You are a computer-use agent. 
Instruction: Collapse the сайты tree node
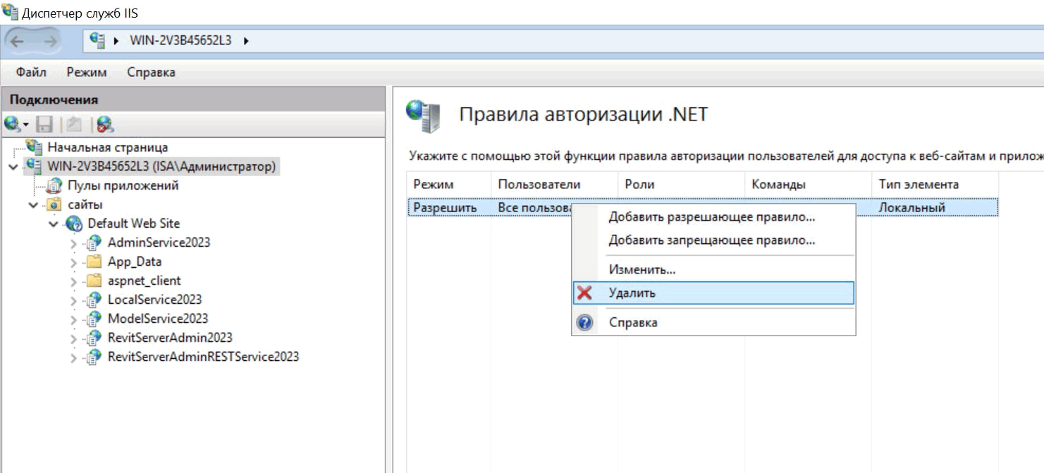point(33,204)
